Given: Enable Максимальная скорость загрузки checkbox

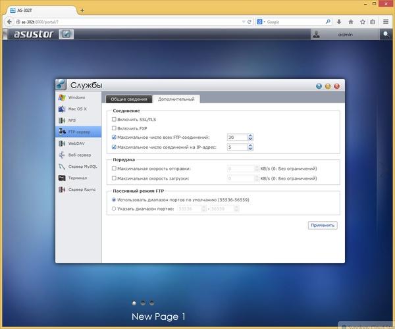Looking at the screenshot, I should tap(114, 178).
